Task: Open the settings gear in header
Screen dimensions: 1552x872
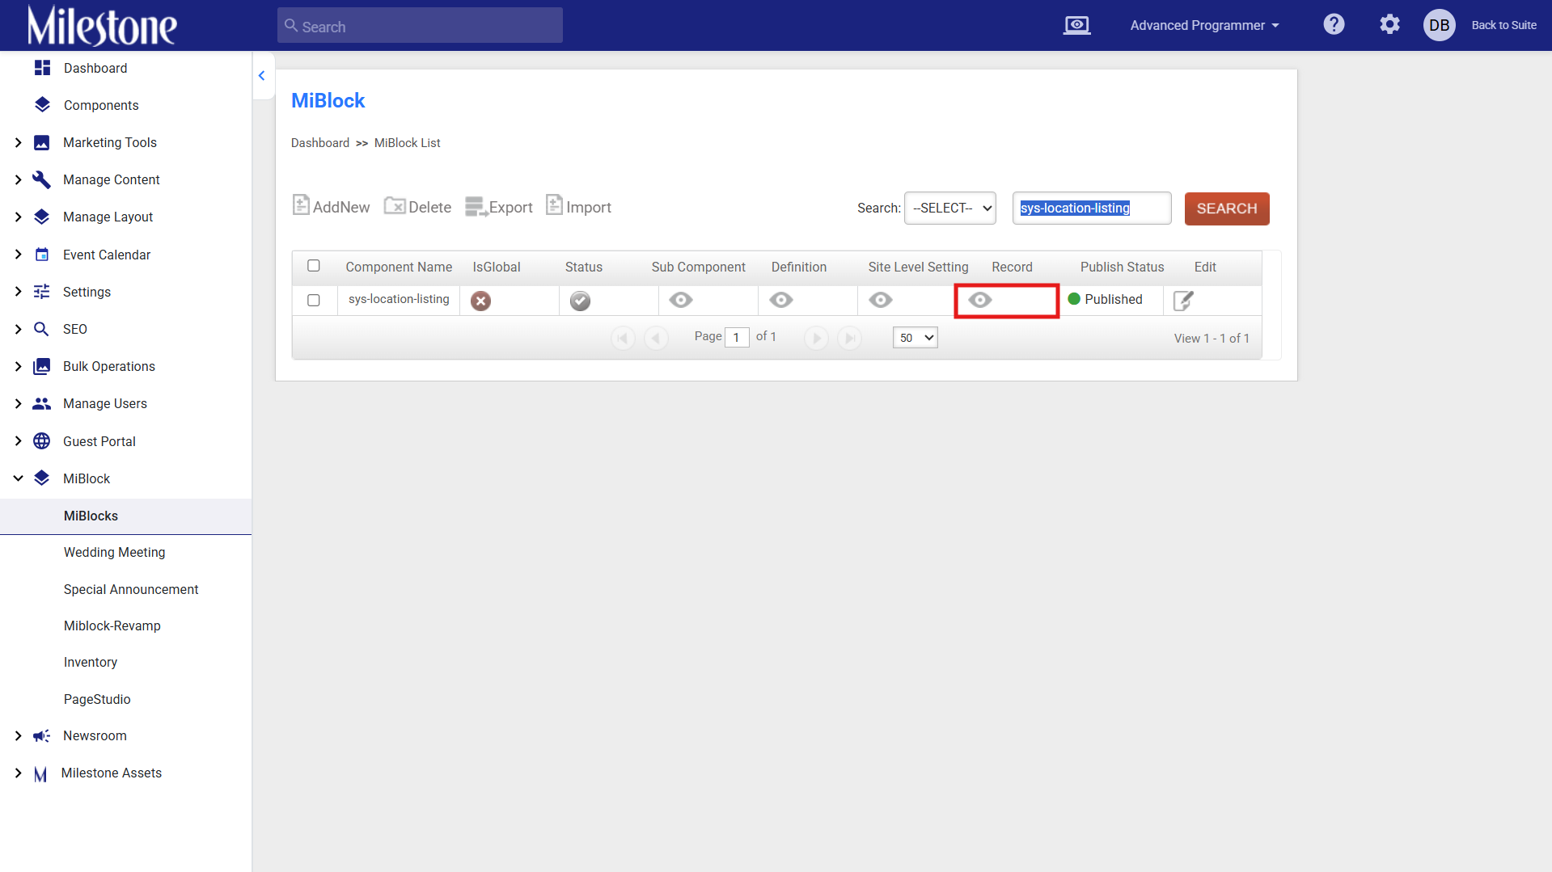Action: (1389, 24)
